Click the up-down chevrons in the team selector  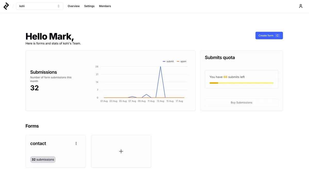(58, 6)
